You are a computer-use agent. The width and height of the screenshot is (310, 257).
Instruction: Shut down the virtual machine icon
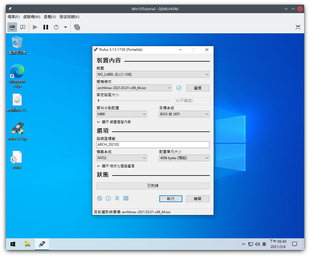[56, 27]
